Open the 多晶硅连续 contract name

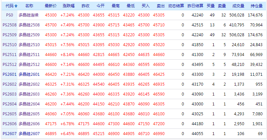(29, 15)
